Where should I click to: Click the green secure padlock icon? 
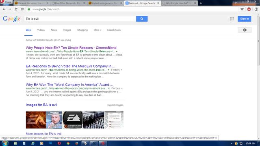[x=29, y=9]
